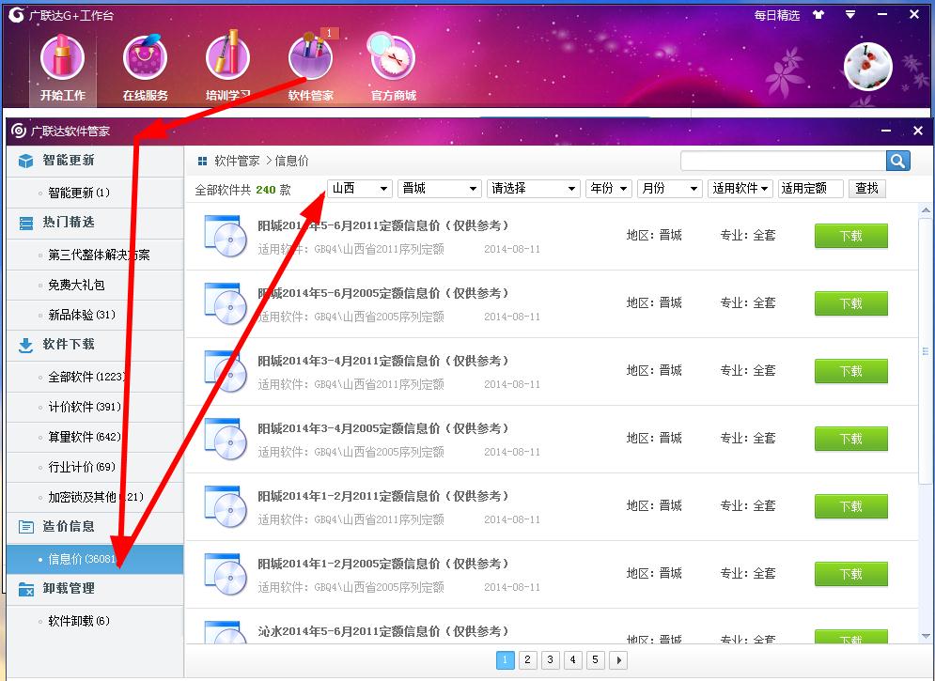
Task: Click current page 1 button
Action: click(x=505, y=659)
